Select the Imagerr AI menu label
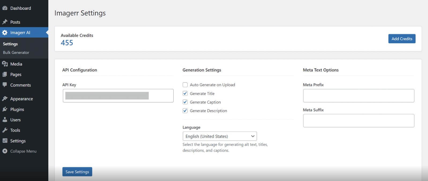The width and height of the screenshot is (428, 181). 20,32
